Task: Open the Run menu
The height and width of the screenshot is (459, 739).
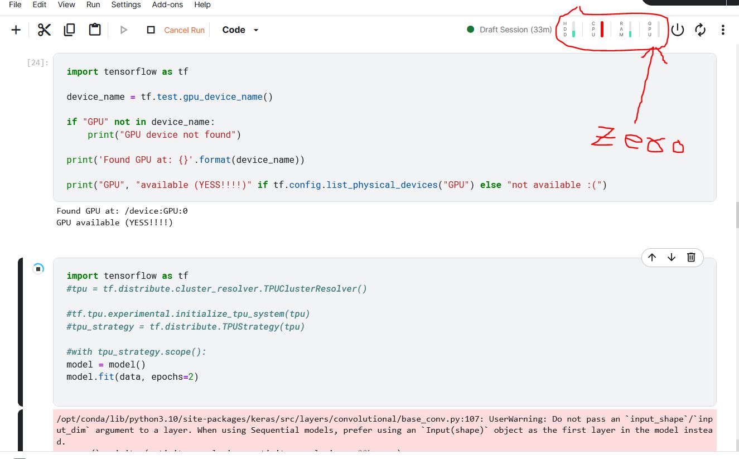Action: point(93,4)
